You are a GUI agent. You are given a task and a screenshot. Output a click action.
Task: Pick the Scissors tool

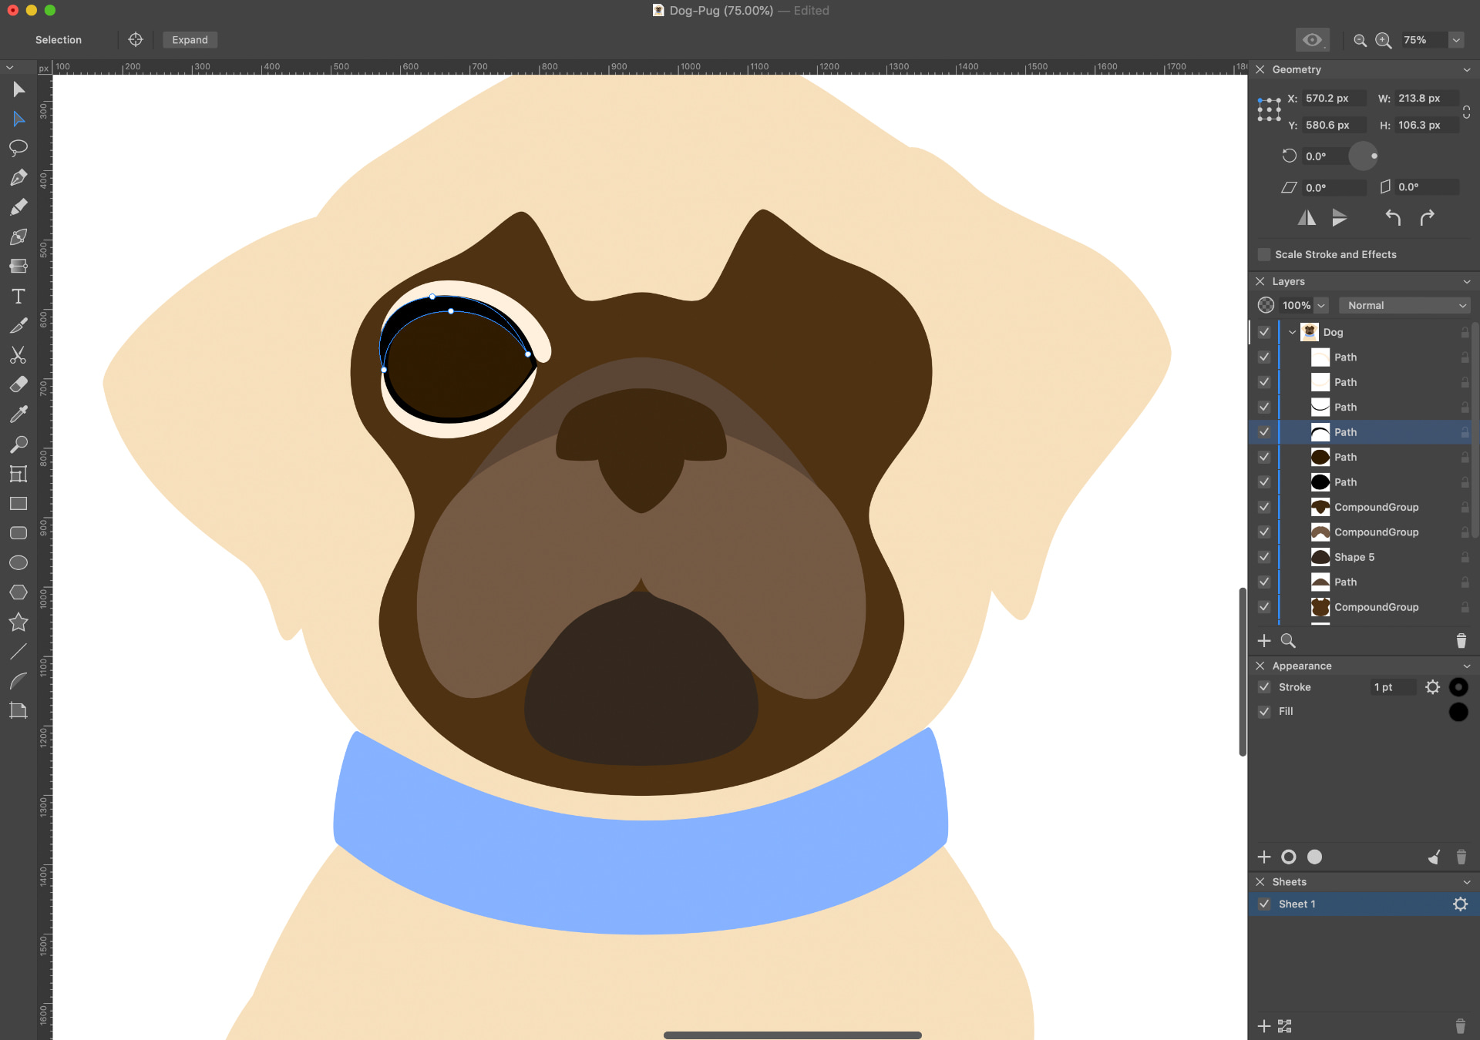[x=18, y=355]
